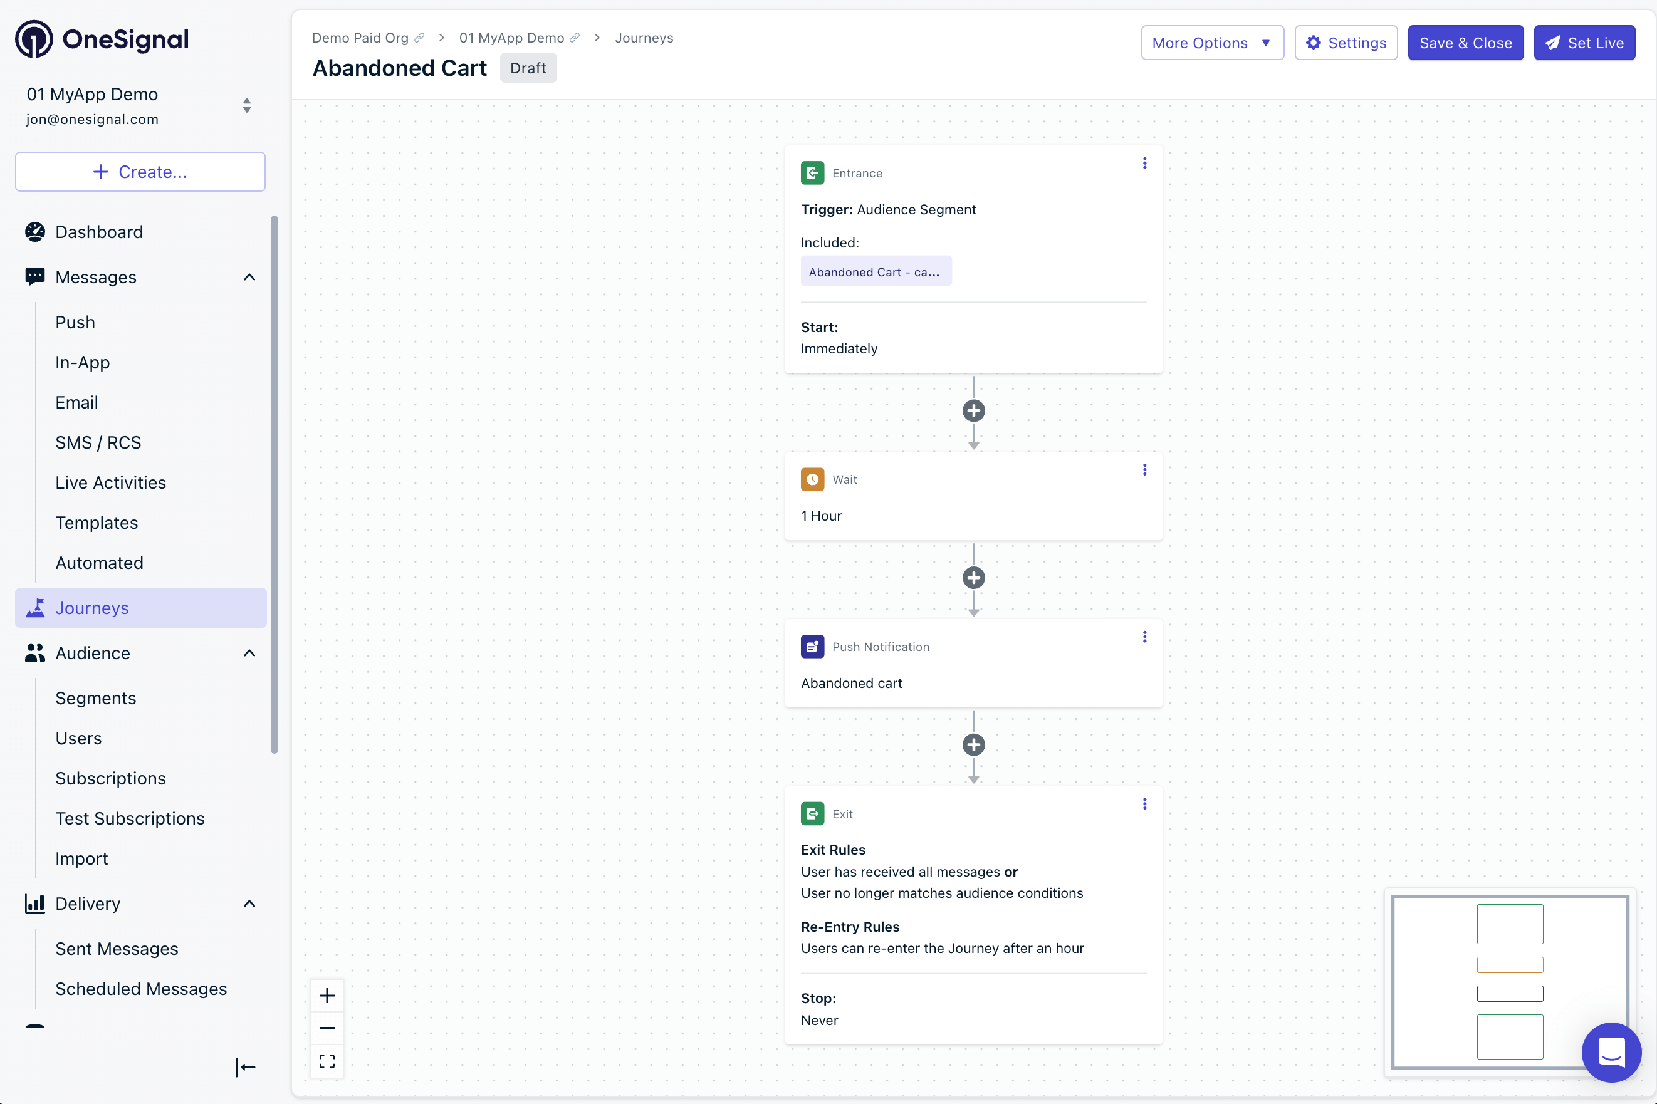Open three-dot menu on Push Notification card

(1144, 637)
